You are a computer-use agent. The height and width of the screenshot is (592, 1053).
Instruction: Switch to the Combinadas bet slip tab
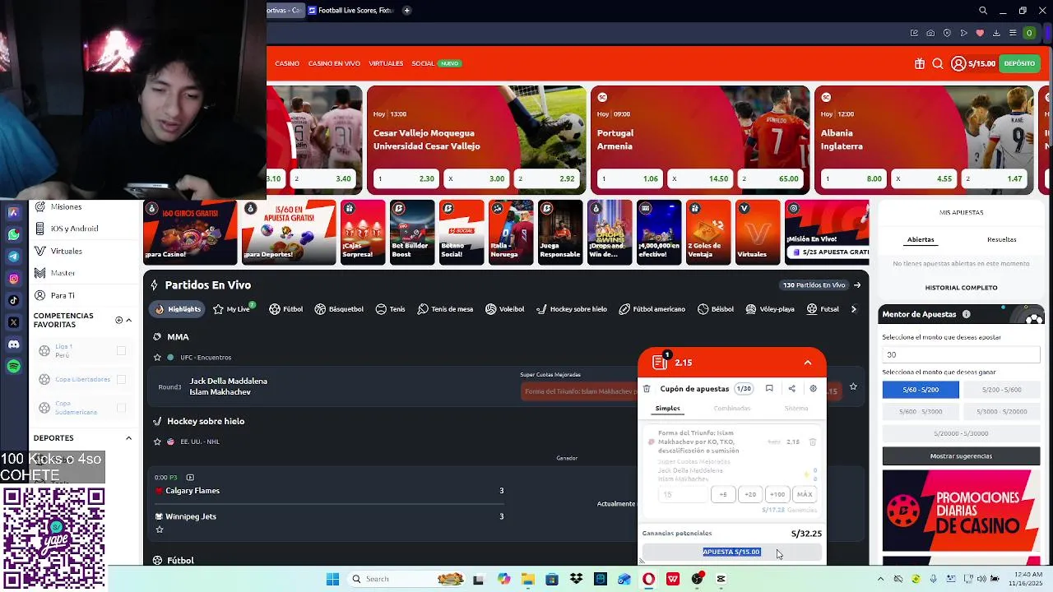(732, 409)
